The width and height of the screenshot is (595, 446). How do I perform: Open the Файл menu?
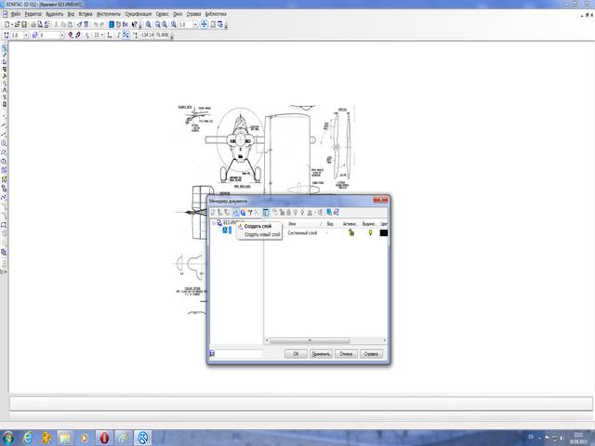pos(16,16)
